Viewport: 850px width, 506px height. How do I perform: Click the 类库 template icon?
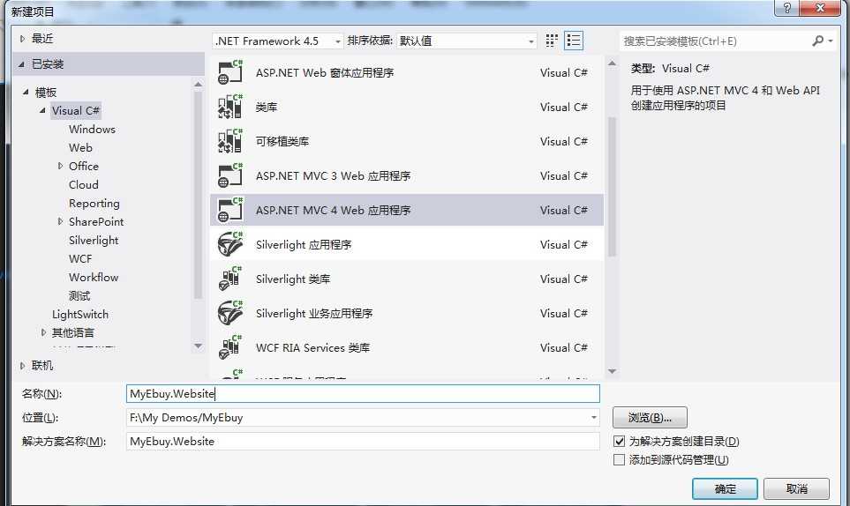pyautogui.click(x=229, y=108)
